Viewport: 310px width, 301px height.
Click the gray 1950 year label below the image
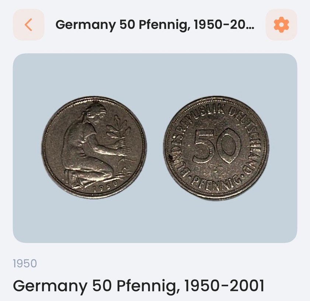tap(25, 264)
